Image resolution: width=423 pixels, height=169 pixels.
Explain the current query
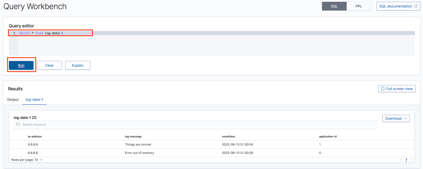coord(78,65)
